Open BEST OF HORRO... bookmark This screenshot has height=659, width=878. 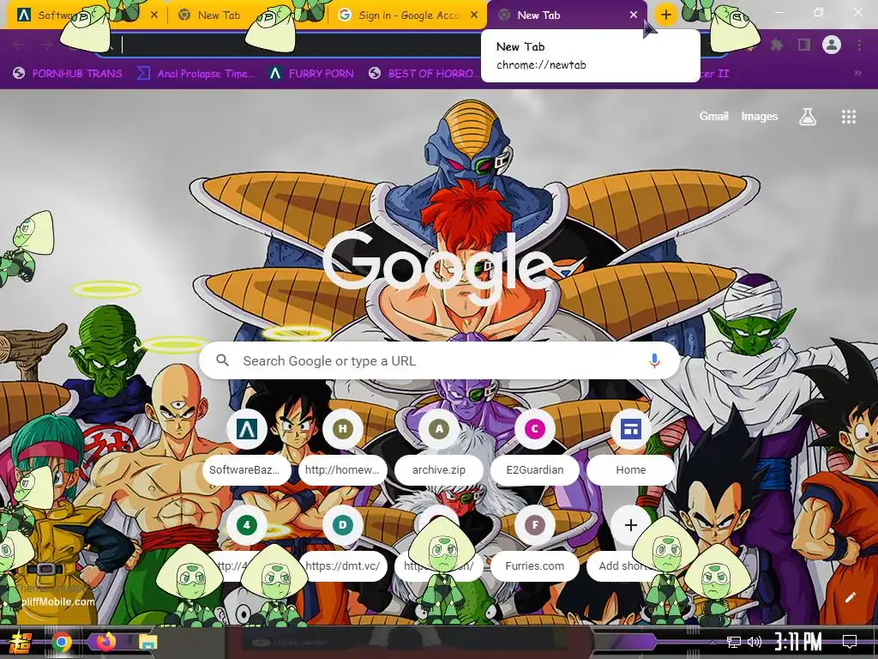tap(424, 74)
